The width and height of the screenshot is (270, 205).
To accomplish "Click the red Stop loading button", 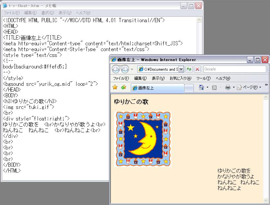I will coord(197,69).
